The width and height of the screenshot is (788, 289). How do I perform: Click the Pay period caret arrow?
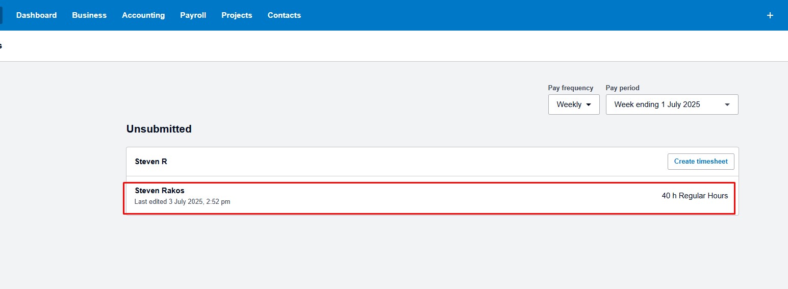727,104
